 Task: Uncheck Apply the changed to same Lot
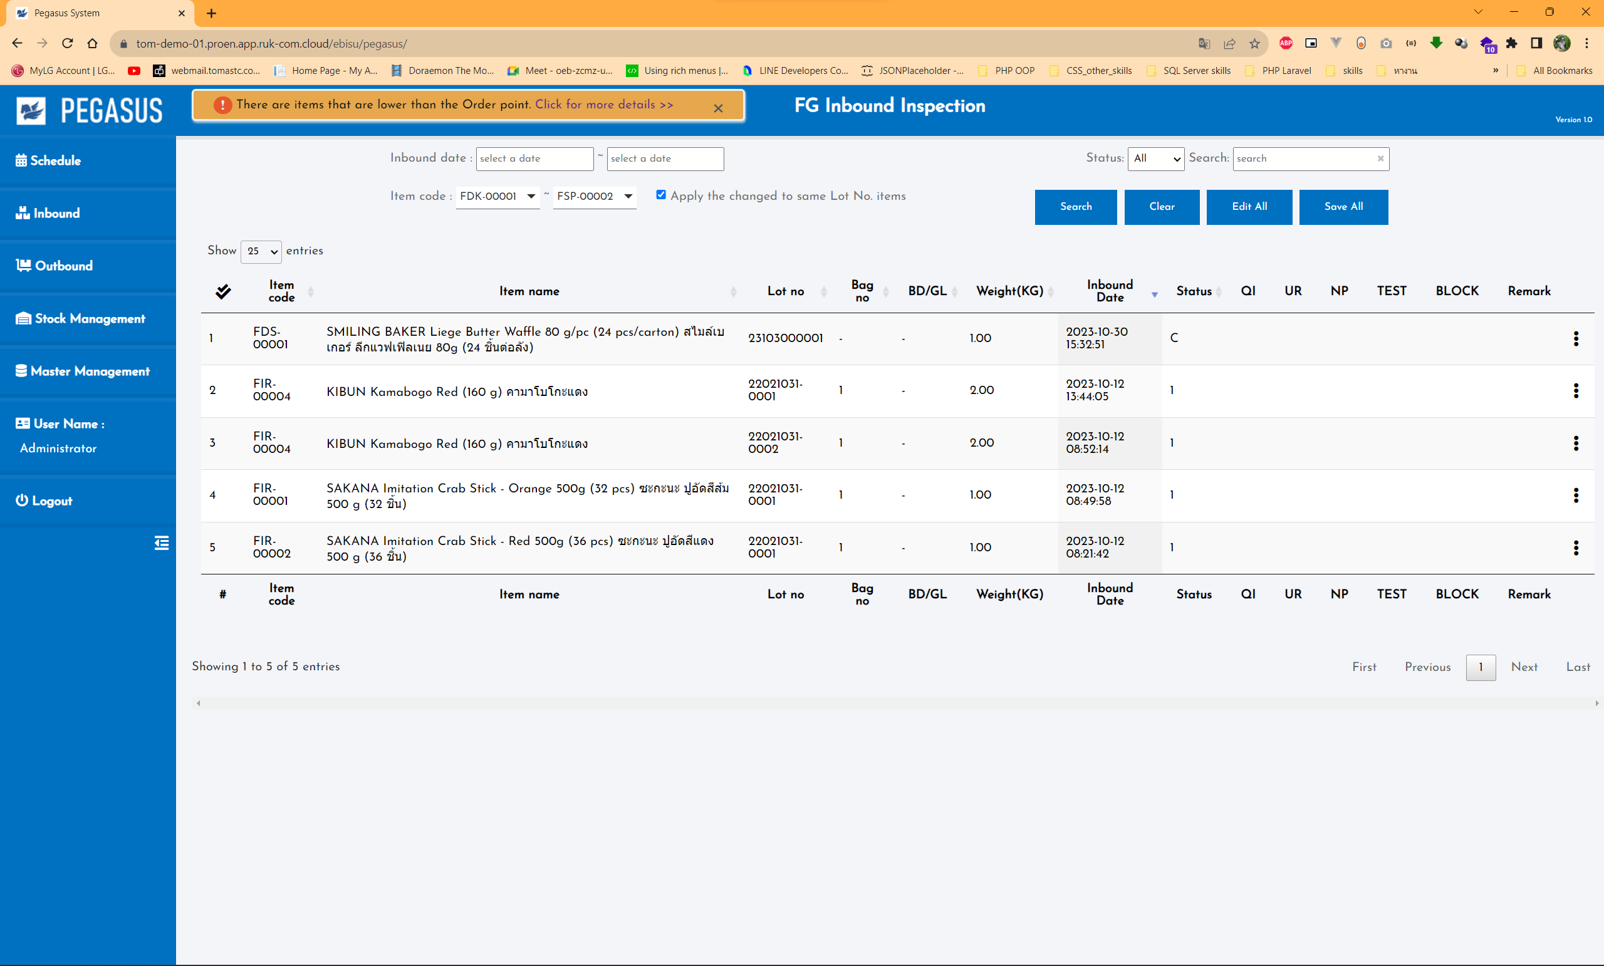(x=661, y=195)
